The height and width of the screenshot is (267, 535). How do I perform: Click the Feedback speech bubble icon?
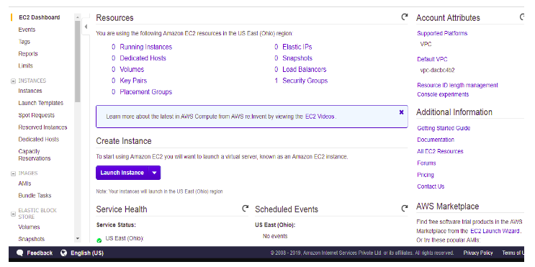pos(20,253)
